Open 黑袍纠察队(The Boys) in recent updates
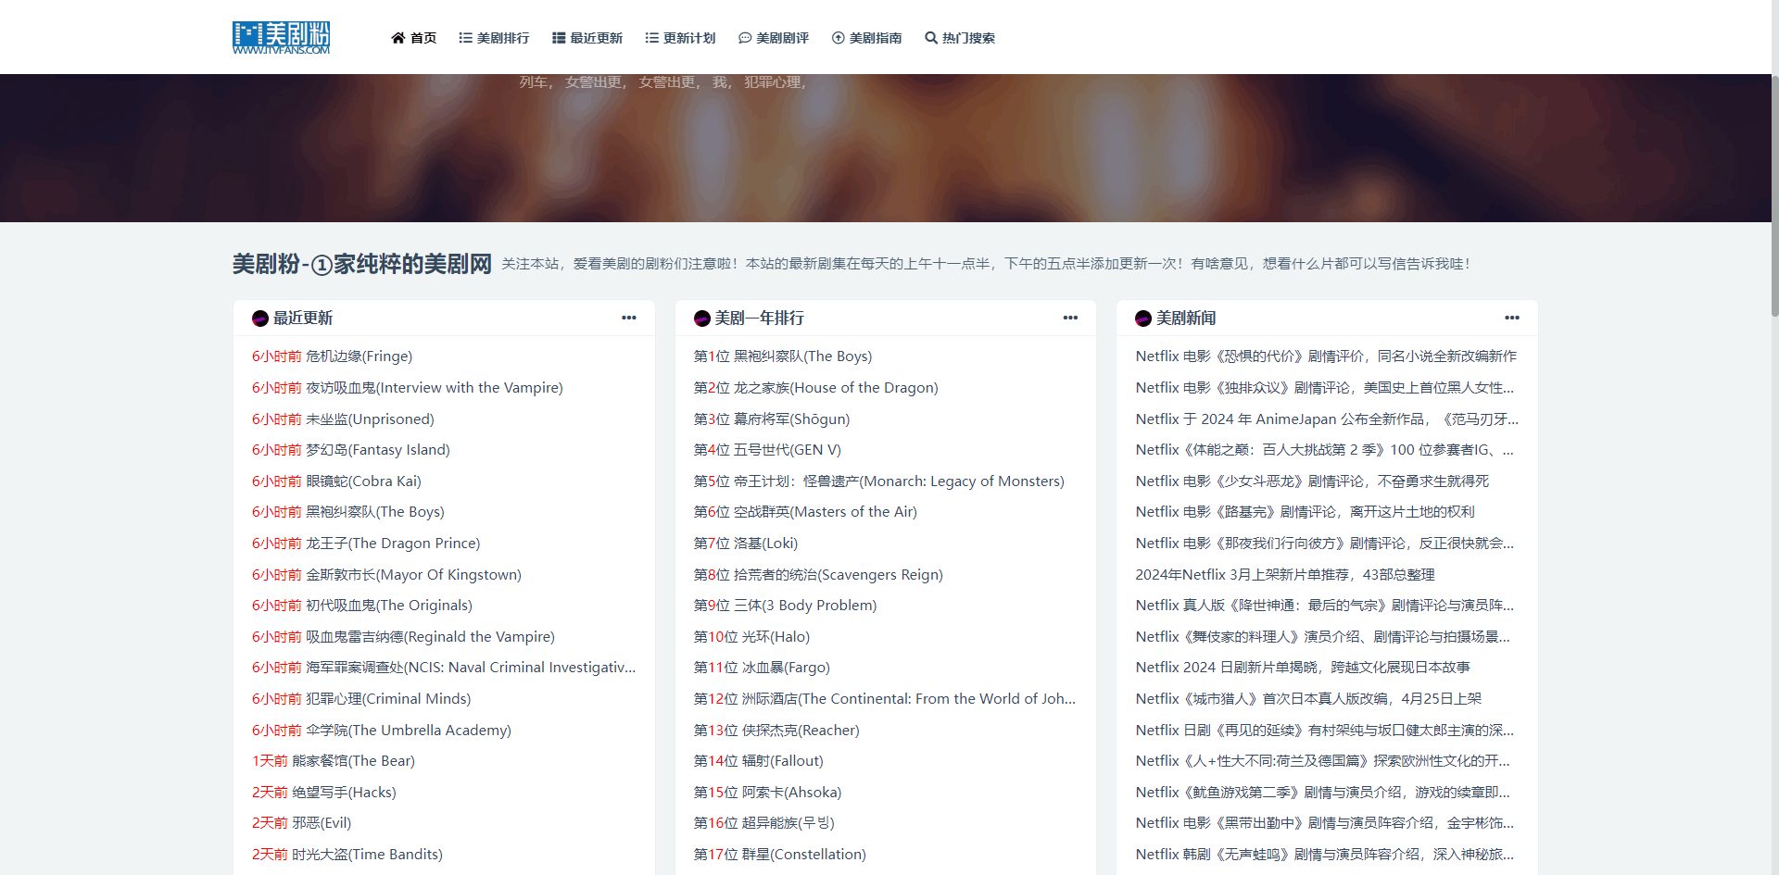 (375, 512)
